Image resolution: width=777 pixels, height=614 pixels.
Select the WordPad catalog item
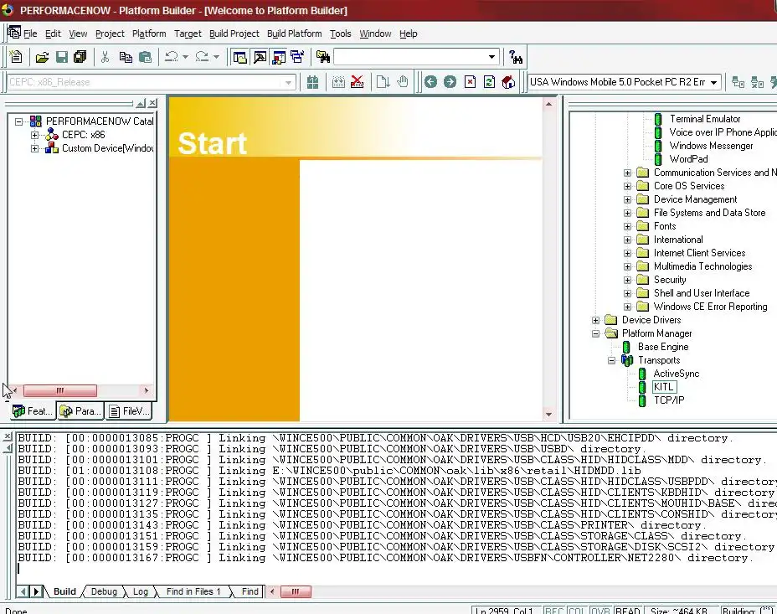point(688,159)
